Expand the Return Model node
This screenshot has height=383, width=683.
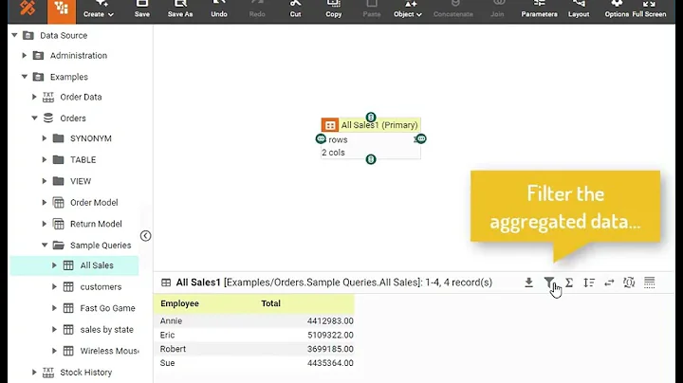(x=45, y=224)
